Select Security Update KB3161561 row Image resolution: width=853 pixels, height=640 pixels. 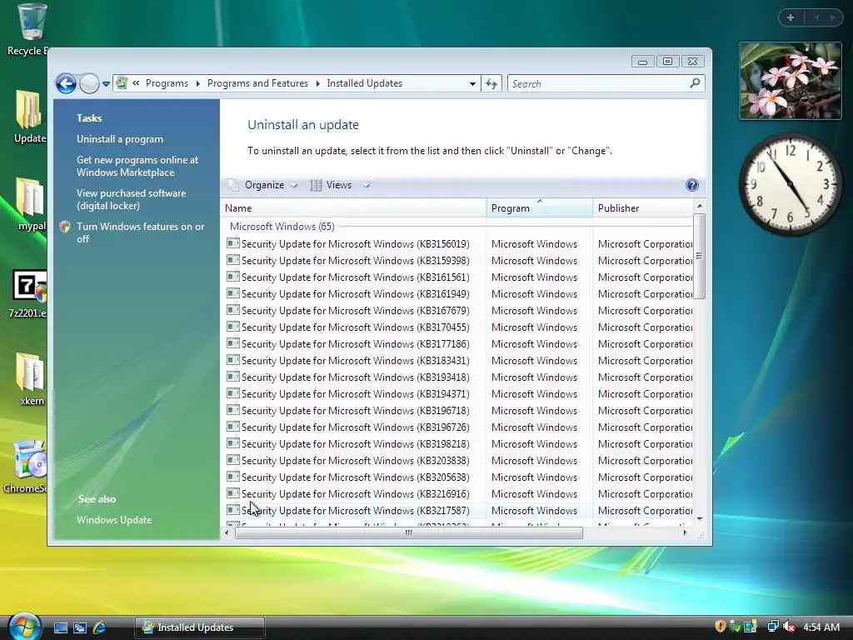pyautogui.click(x=459, y=277)
